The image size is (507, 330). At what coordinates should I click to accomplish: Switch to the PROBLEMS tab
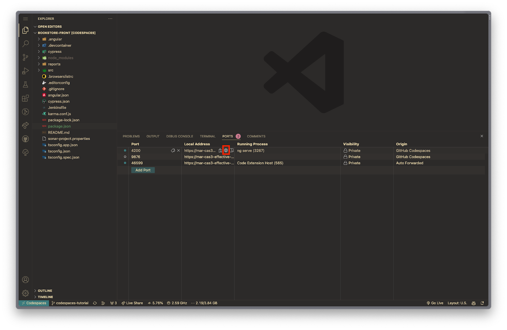click(x=131, y=136)
